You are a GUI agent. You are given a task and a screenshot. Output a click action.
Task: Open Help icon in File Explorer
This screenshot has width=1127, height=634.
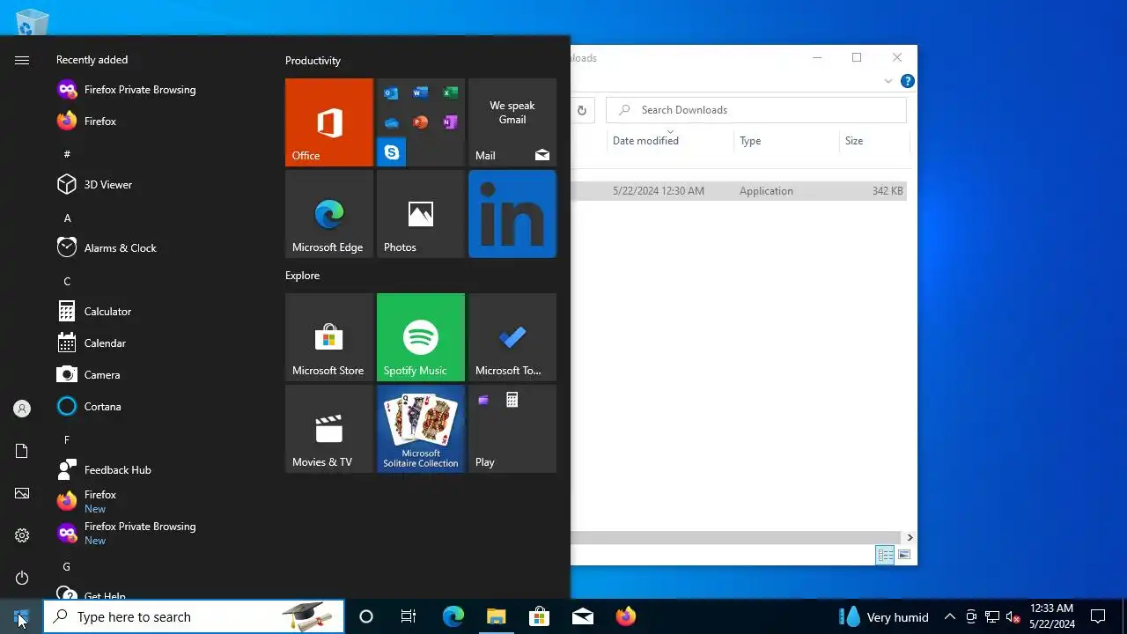coord(907,81)
